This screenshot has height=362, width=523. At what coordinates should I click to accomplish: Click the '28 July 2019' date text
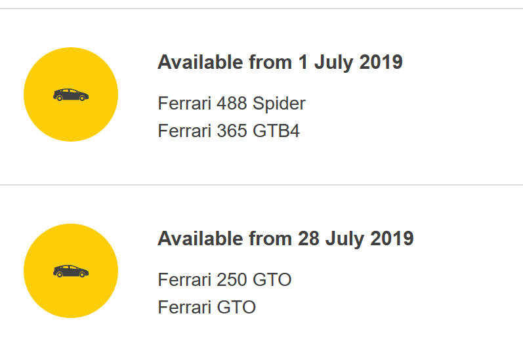tap(356, 238)
